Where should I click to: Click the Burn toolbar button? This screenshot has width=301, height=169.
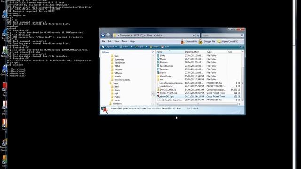[165, 47]
